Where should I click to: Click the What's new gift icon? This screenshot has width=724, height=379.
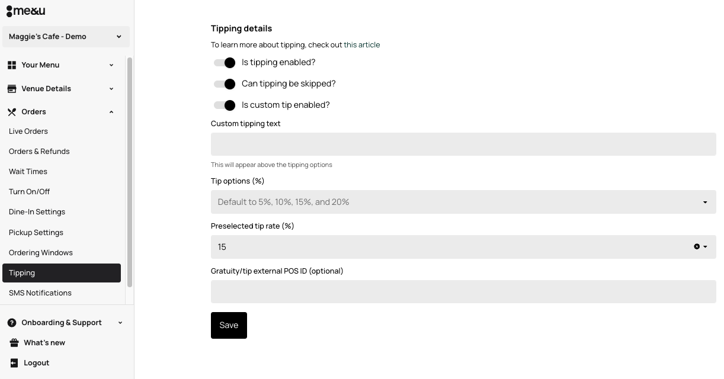tap(14, 343)
